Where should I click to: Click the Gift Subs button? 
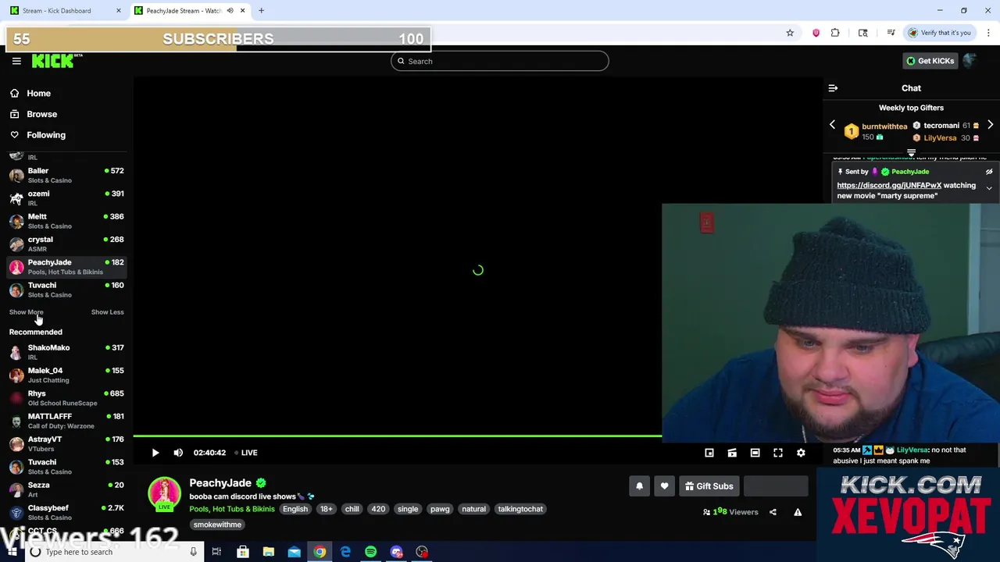pos(709,486)
